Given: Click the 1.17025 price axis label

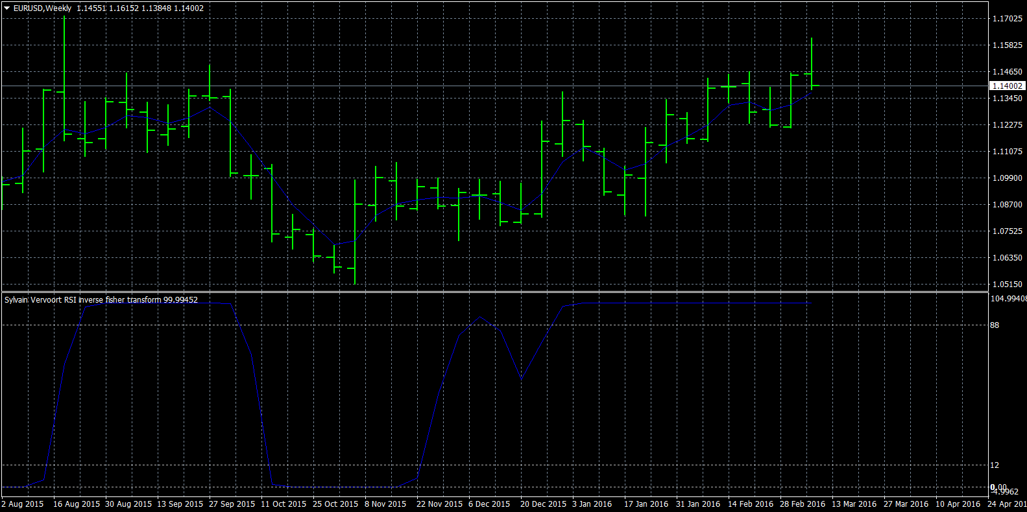Looking at the screenshot, I should point(1008,19).
